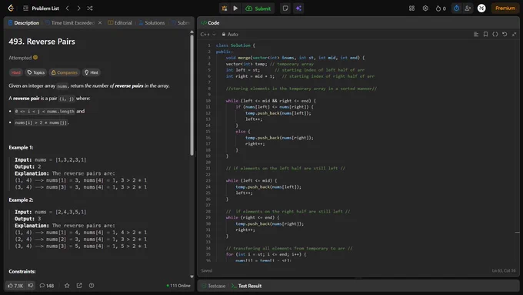The width and height of the screenshot is (523, 295).
Task: Open the Test Result tab
Action: click(246, 286)
